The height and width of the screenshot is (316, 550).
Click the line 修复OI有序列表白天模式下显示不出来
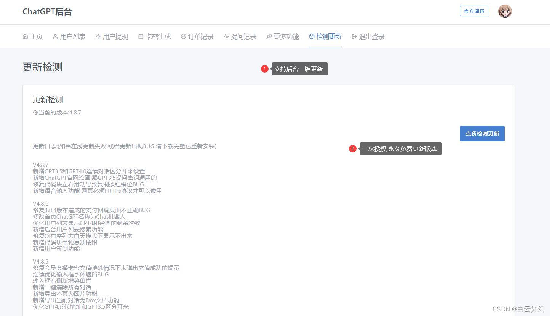tap(83, 236)
